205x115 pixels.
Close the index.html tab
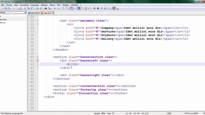[x=53, y=13]
